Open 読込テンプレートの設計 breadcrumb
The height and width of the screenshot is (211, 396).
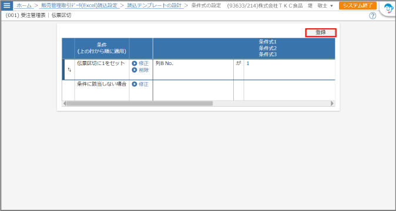(x=155, y=5)
